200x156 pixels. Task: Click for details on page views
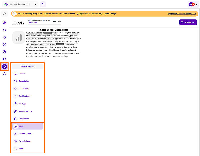point(32,22)
